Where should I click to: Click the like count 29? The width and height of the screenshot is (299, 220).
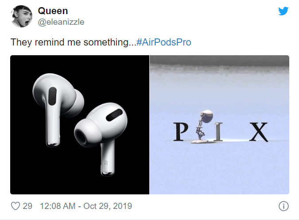27,206
